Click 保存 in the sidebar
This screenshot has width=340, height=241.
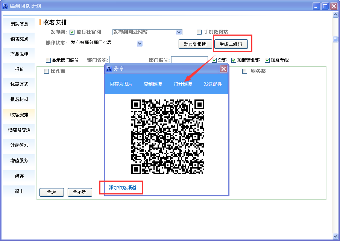[19, 176]
